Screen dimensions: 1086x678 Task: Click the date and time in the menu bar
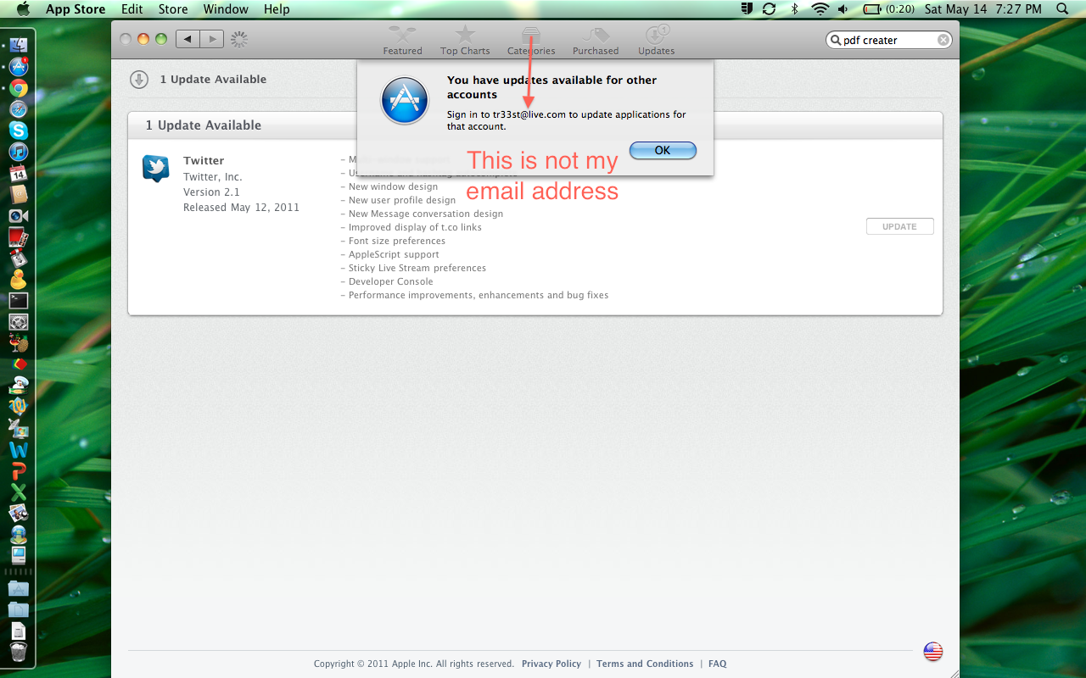click(x=982, y=9)
